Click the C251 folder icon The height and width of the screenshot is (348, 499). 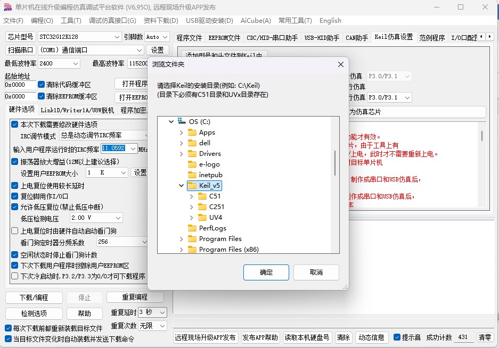pos(202,207)
